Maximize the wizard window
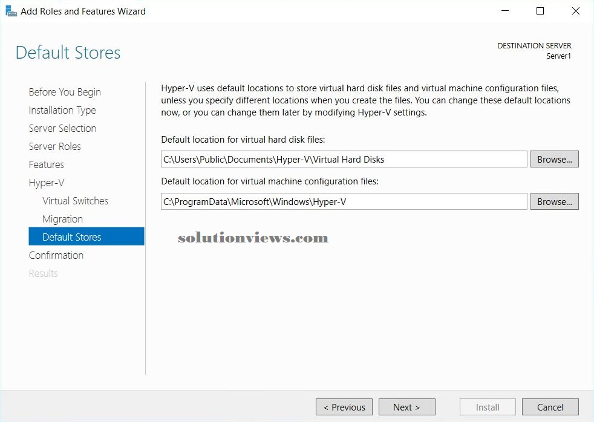 [x=540, y=11]
